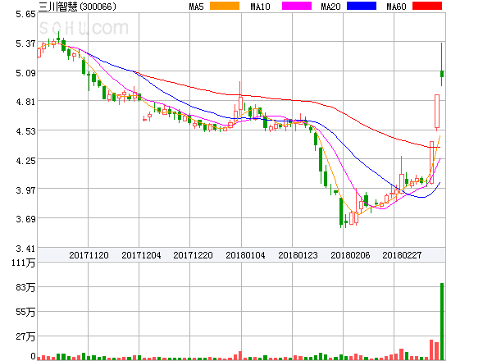Click the 20180104 date label

click(245, 255)
